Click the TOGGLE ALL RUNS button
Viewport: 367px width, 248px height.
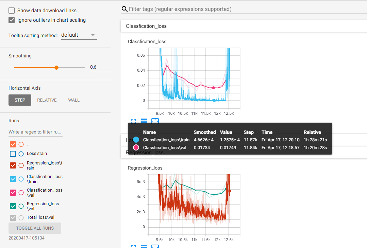pyautogui.click(x=35, y=228)
